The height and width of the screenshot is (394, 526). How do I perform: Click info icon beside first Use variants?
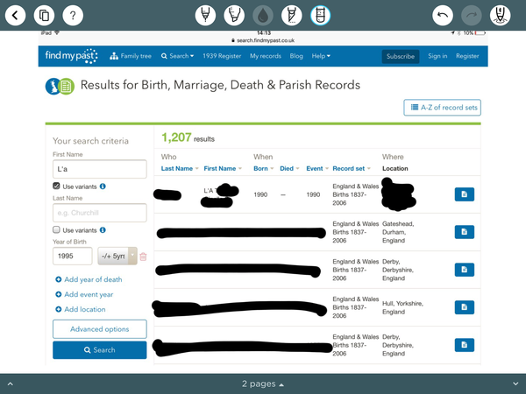tap(103, 186)
